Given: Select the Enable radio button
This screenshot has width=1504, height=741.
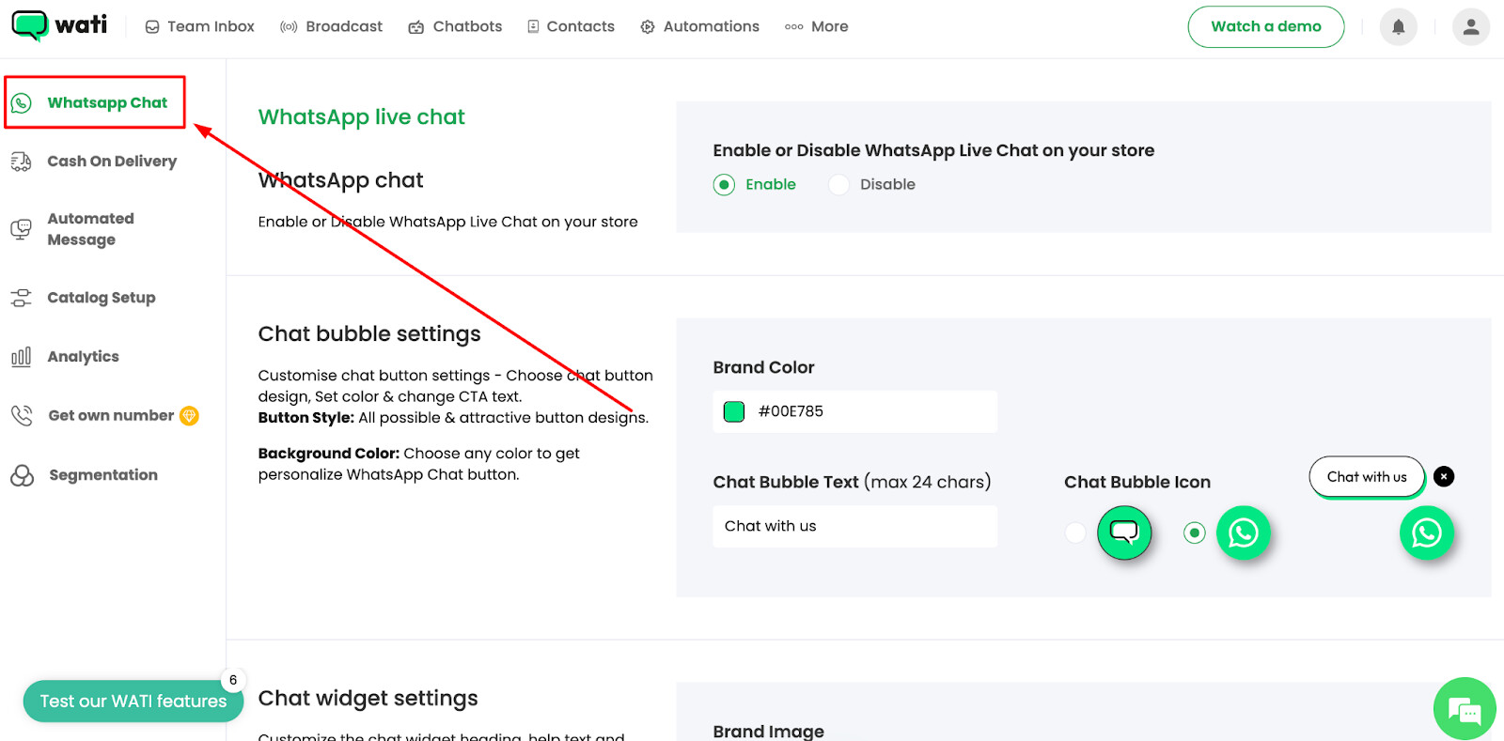Looking at the screenshot, I should [724, 185].
